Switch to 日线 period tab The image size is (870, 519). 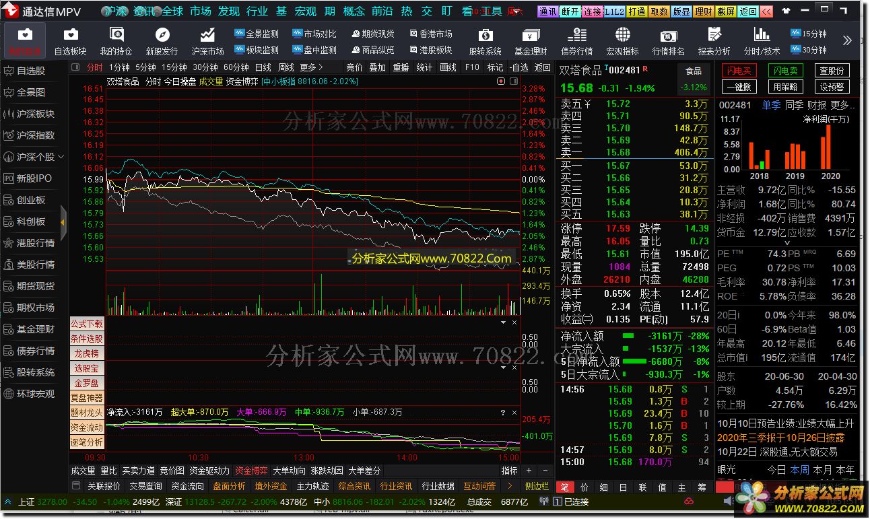pos(263,67)
